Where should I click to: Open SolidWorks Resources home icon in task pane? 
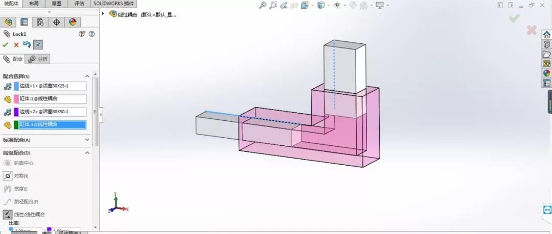(546, 35)
